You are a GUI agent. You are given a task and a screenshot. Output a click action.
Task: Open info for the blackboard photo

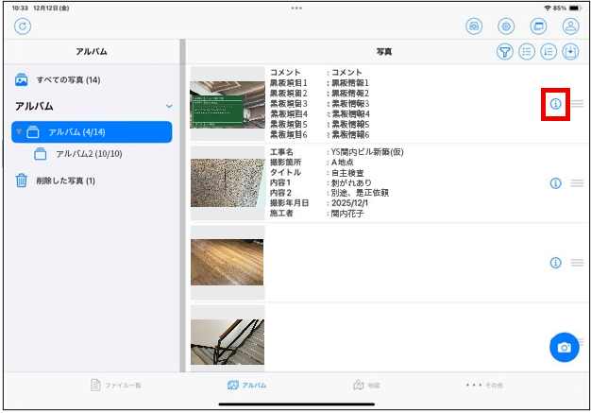coord(555,104)
